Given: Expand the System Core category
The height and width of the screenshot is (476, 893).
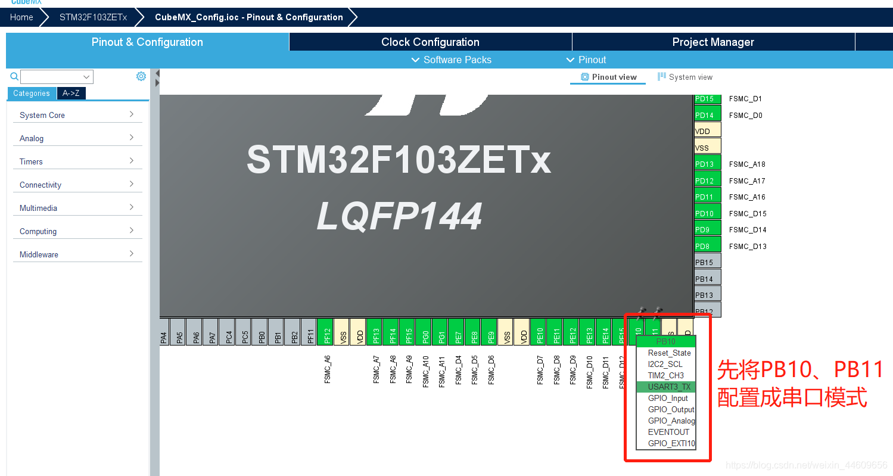Looking at the screenshot, I should 77,115.
